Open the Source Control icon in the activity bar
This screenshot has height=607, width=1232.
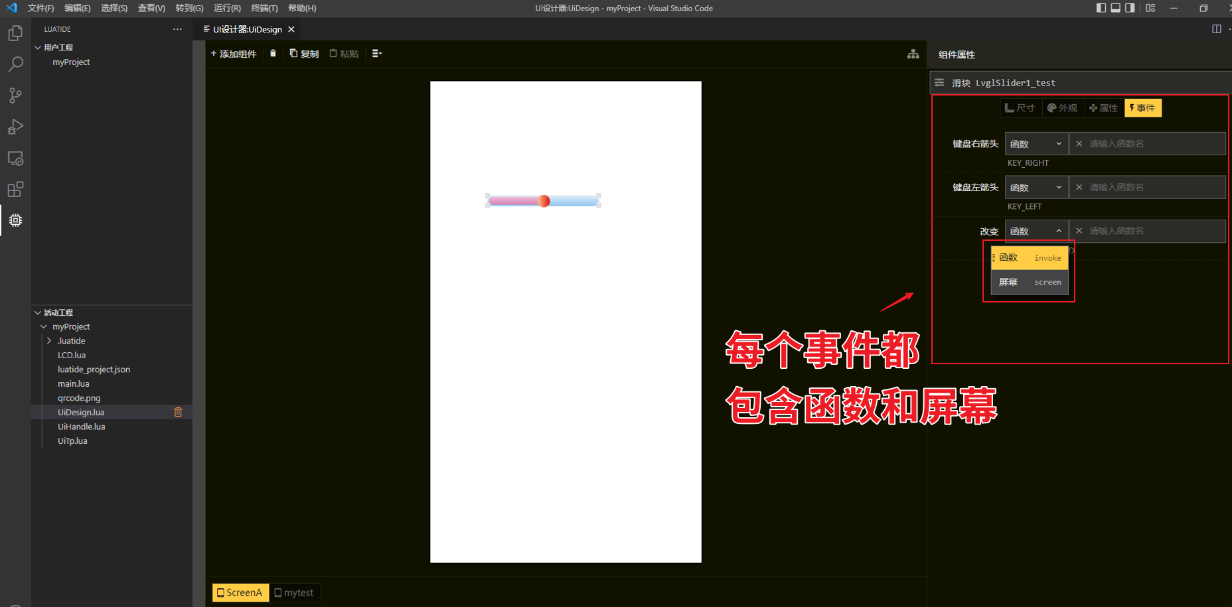(x=15, y=95)
